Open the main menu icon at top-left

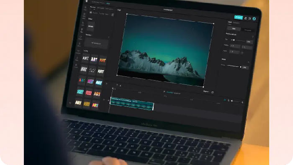pyautogui.click(x=87, y=1)
